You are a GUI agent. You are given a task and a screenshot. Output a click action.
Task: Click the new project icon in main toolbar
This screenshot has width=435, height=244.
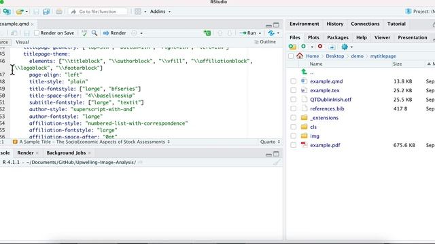tap(7, 12)
